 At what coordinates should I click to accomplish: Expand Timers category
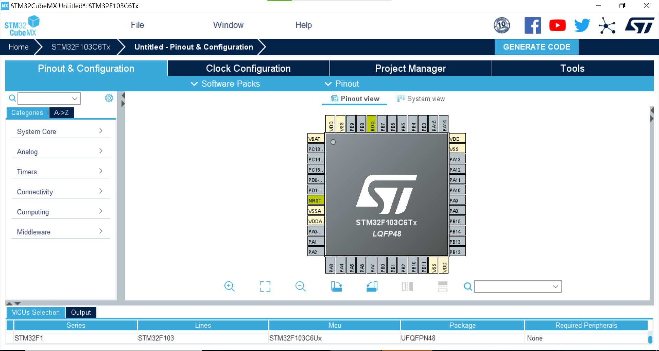tap(60, 172)
